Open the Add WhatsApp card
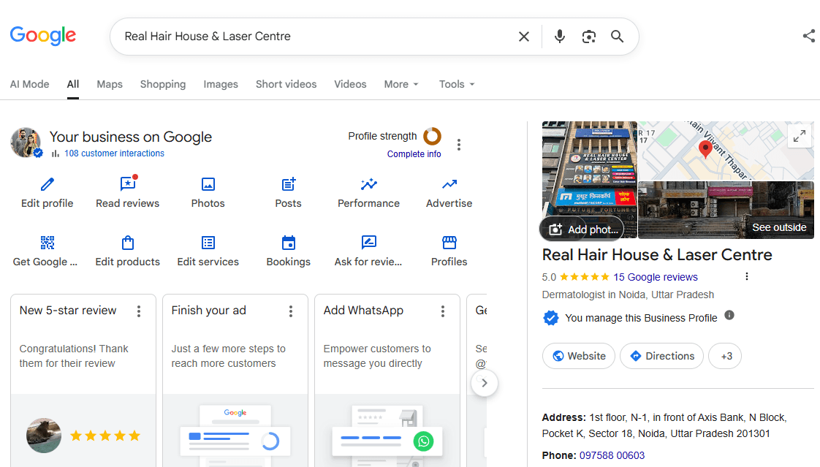The height and width of the screenshot is (467, 820). point(387,381)
